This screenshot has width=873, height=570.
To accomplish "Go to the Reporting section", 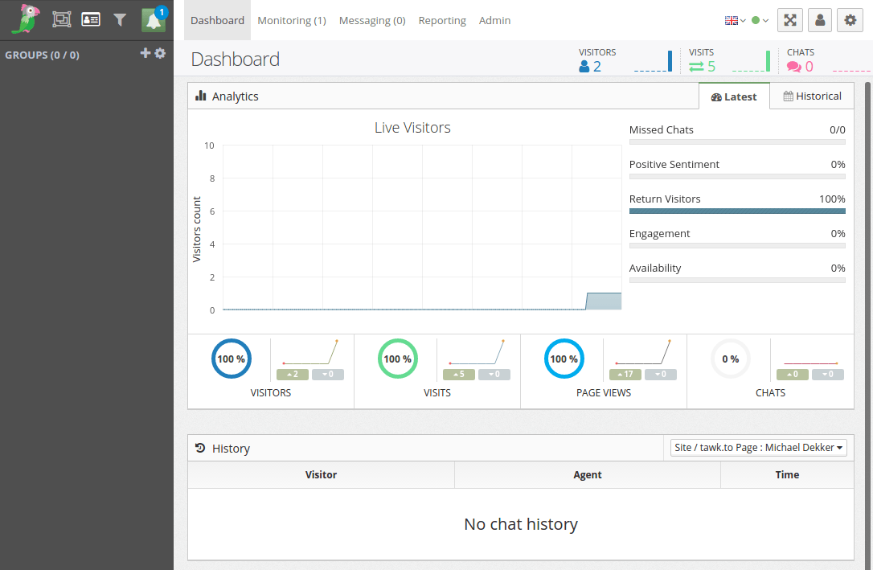I will 442,20.
